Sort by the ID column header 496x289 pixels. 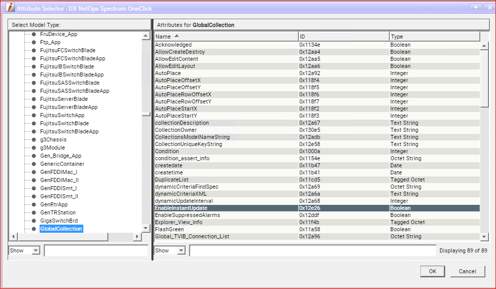pos(343,37)
